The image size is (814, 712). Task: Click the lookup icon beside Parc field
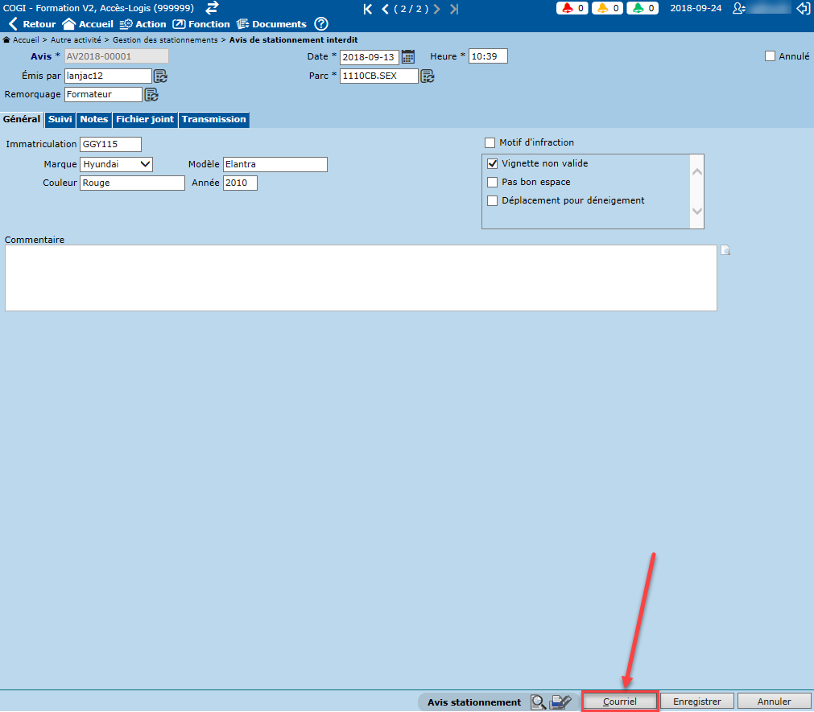pyautogui.click(x=428, y=76)
